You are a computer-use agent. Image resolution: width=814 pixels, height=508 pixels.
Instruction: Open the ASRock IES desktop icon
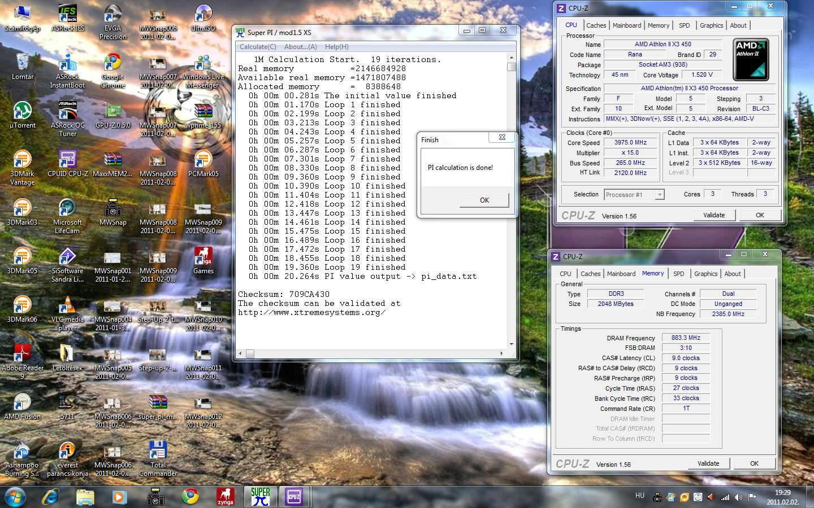coord(67,17)
